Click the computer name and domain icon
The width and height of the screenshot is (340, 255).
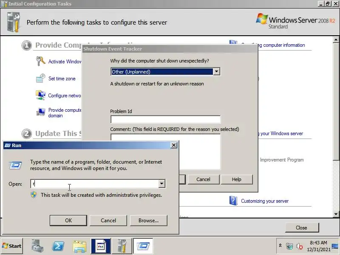(x=41, y=112)
